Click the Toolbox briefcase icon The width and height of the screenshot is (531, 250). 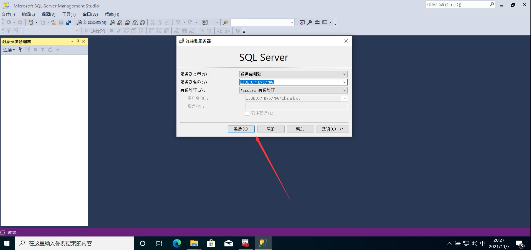tap(317, 22)
